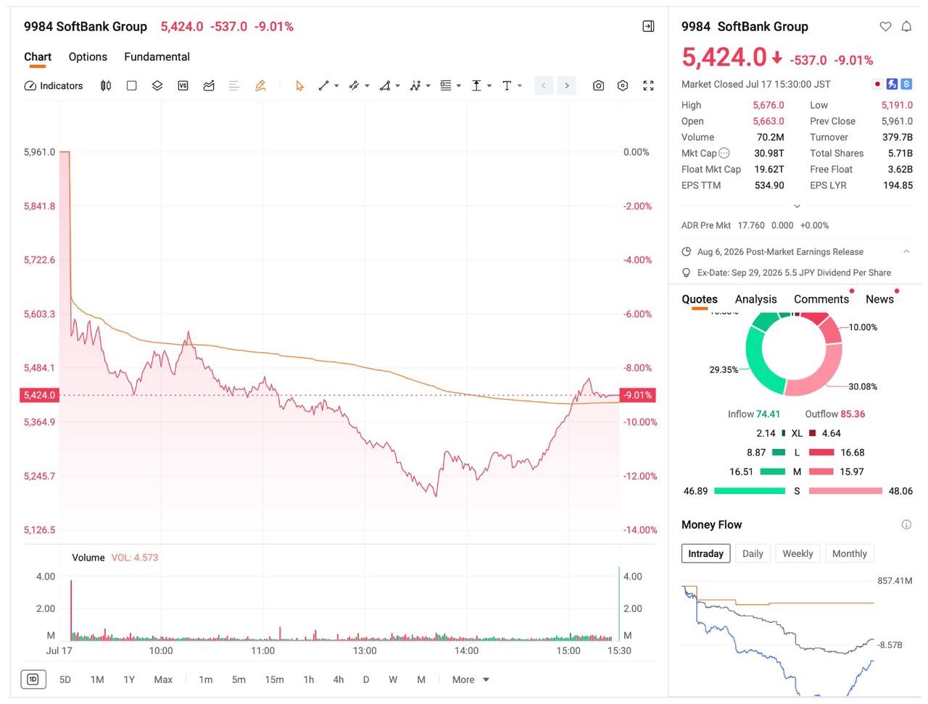Switch to weekly W interval
Screen dimensions: 928x704
pos(393,679)
